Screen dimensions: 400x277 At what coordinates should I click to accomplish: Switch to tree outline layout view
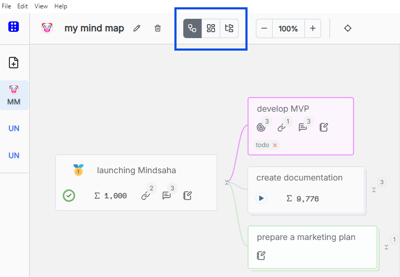click(229, 28)
